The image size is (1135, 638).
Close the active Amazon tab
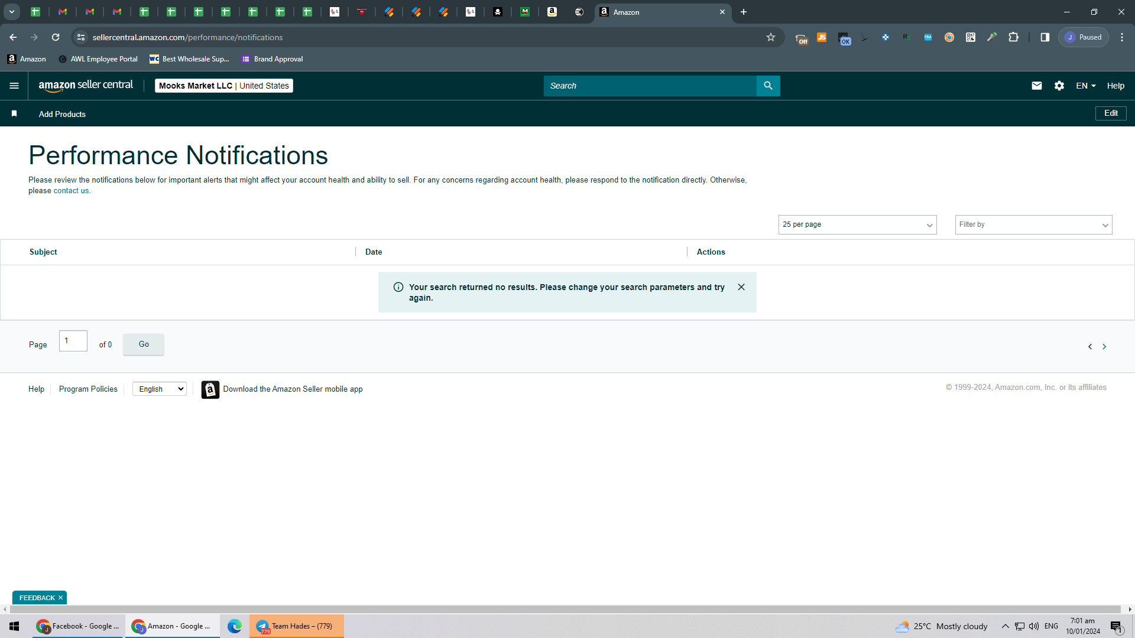pos(722,12)
